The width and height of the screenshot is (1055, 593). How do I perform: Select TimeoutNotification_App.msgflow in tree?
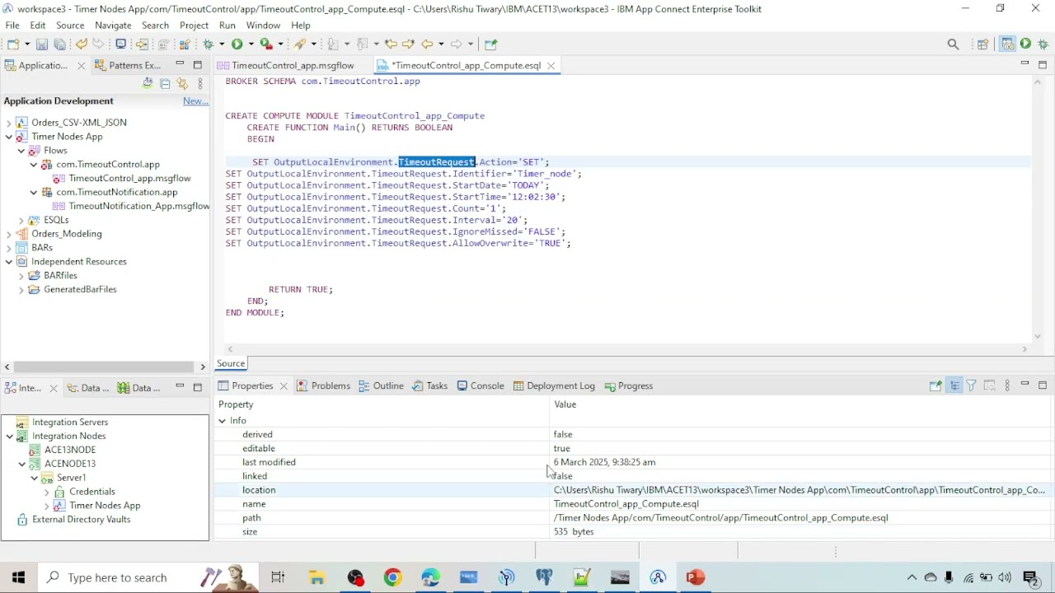tap(138, 206)
